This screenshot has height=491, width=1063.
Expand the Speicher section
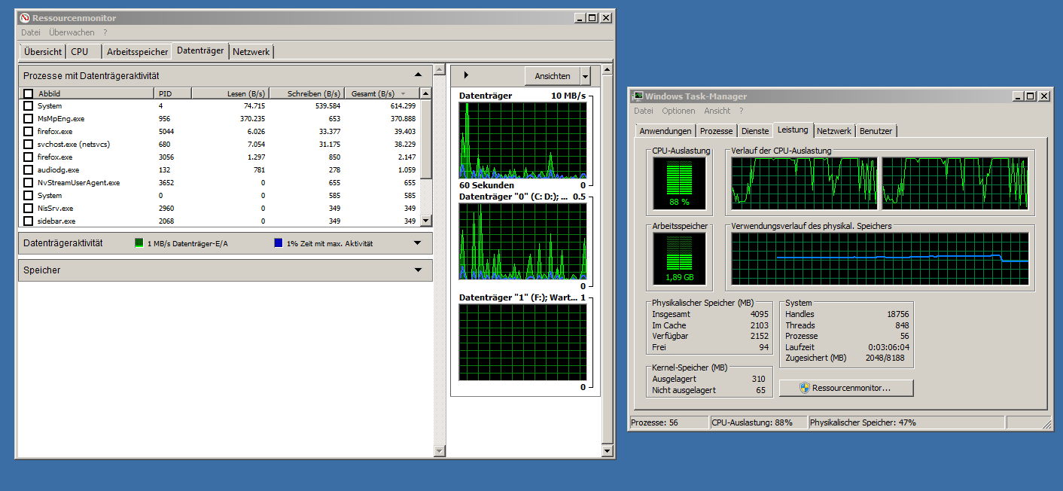point(418,270)
